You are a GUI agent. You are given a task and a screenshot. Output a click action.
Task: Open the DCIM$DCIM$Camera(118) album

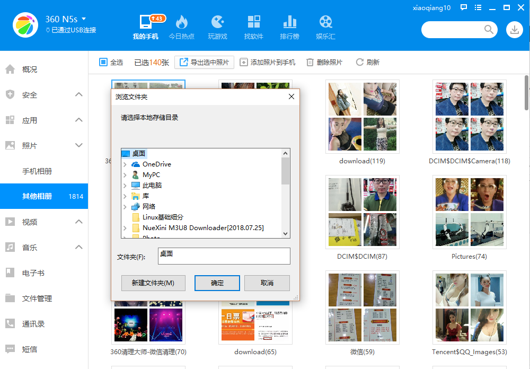pyautogui.click(x=470, y=117)
